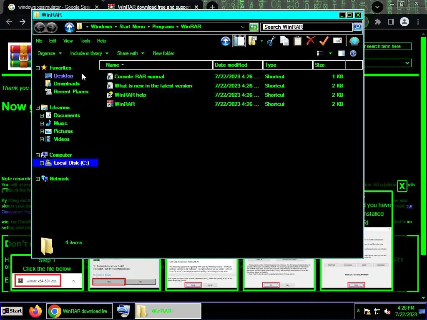Click the Start Menu breadcrumb segment
Screen dimensions: 427x320
[x=132, y=27]
